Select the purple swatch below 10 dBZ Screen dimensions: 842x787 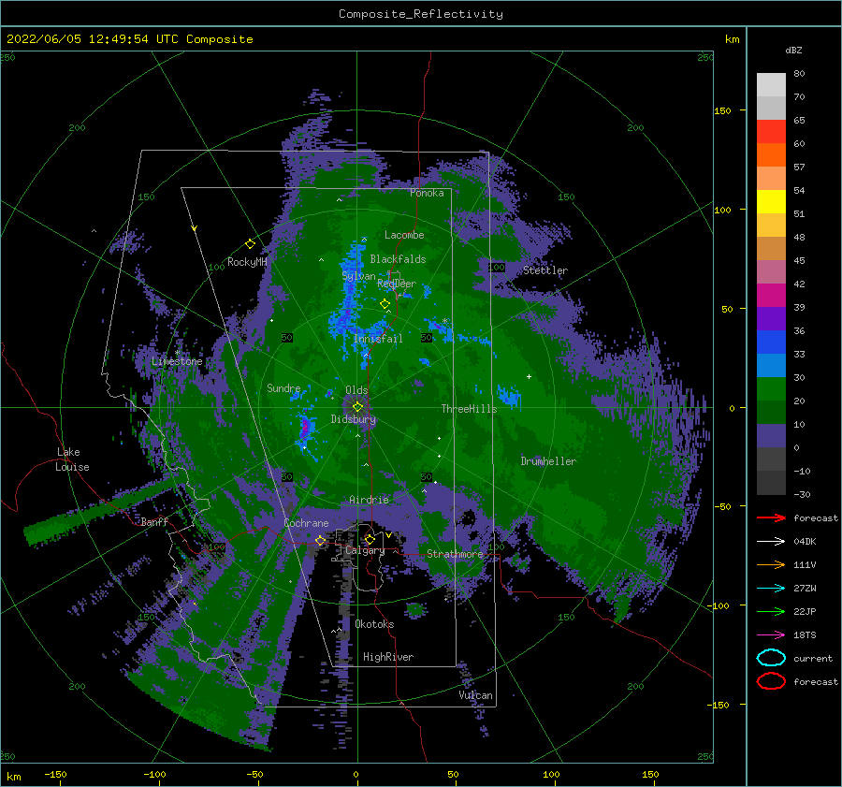[771, 436]
